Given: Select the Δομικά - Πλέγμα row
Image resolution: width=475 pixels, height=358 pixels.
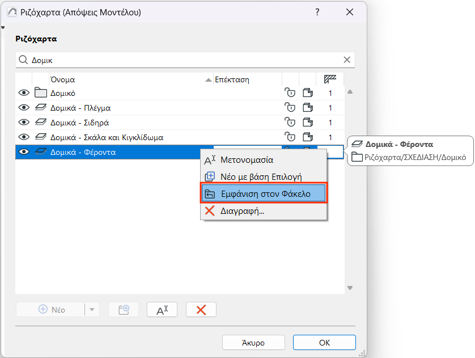Looking at the screenshot, I should pos(180,108).
